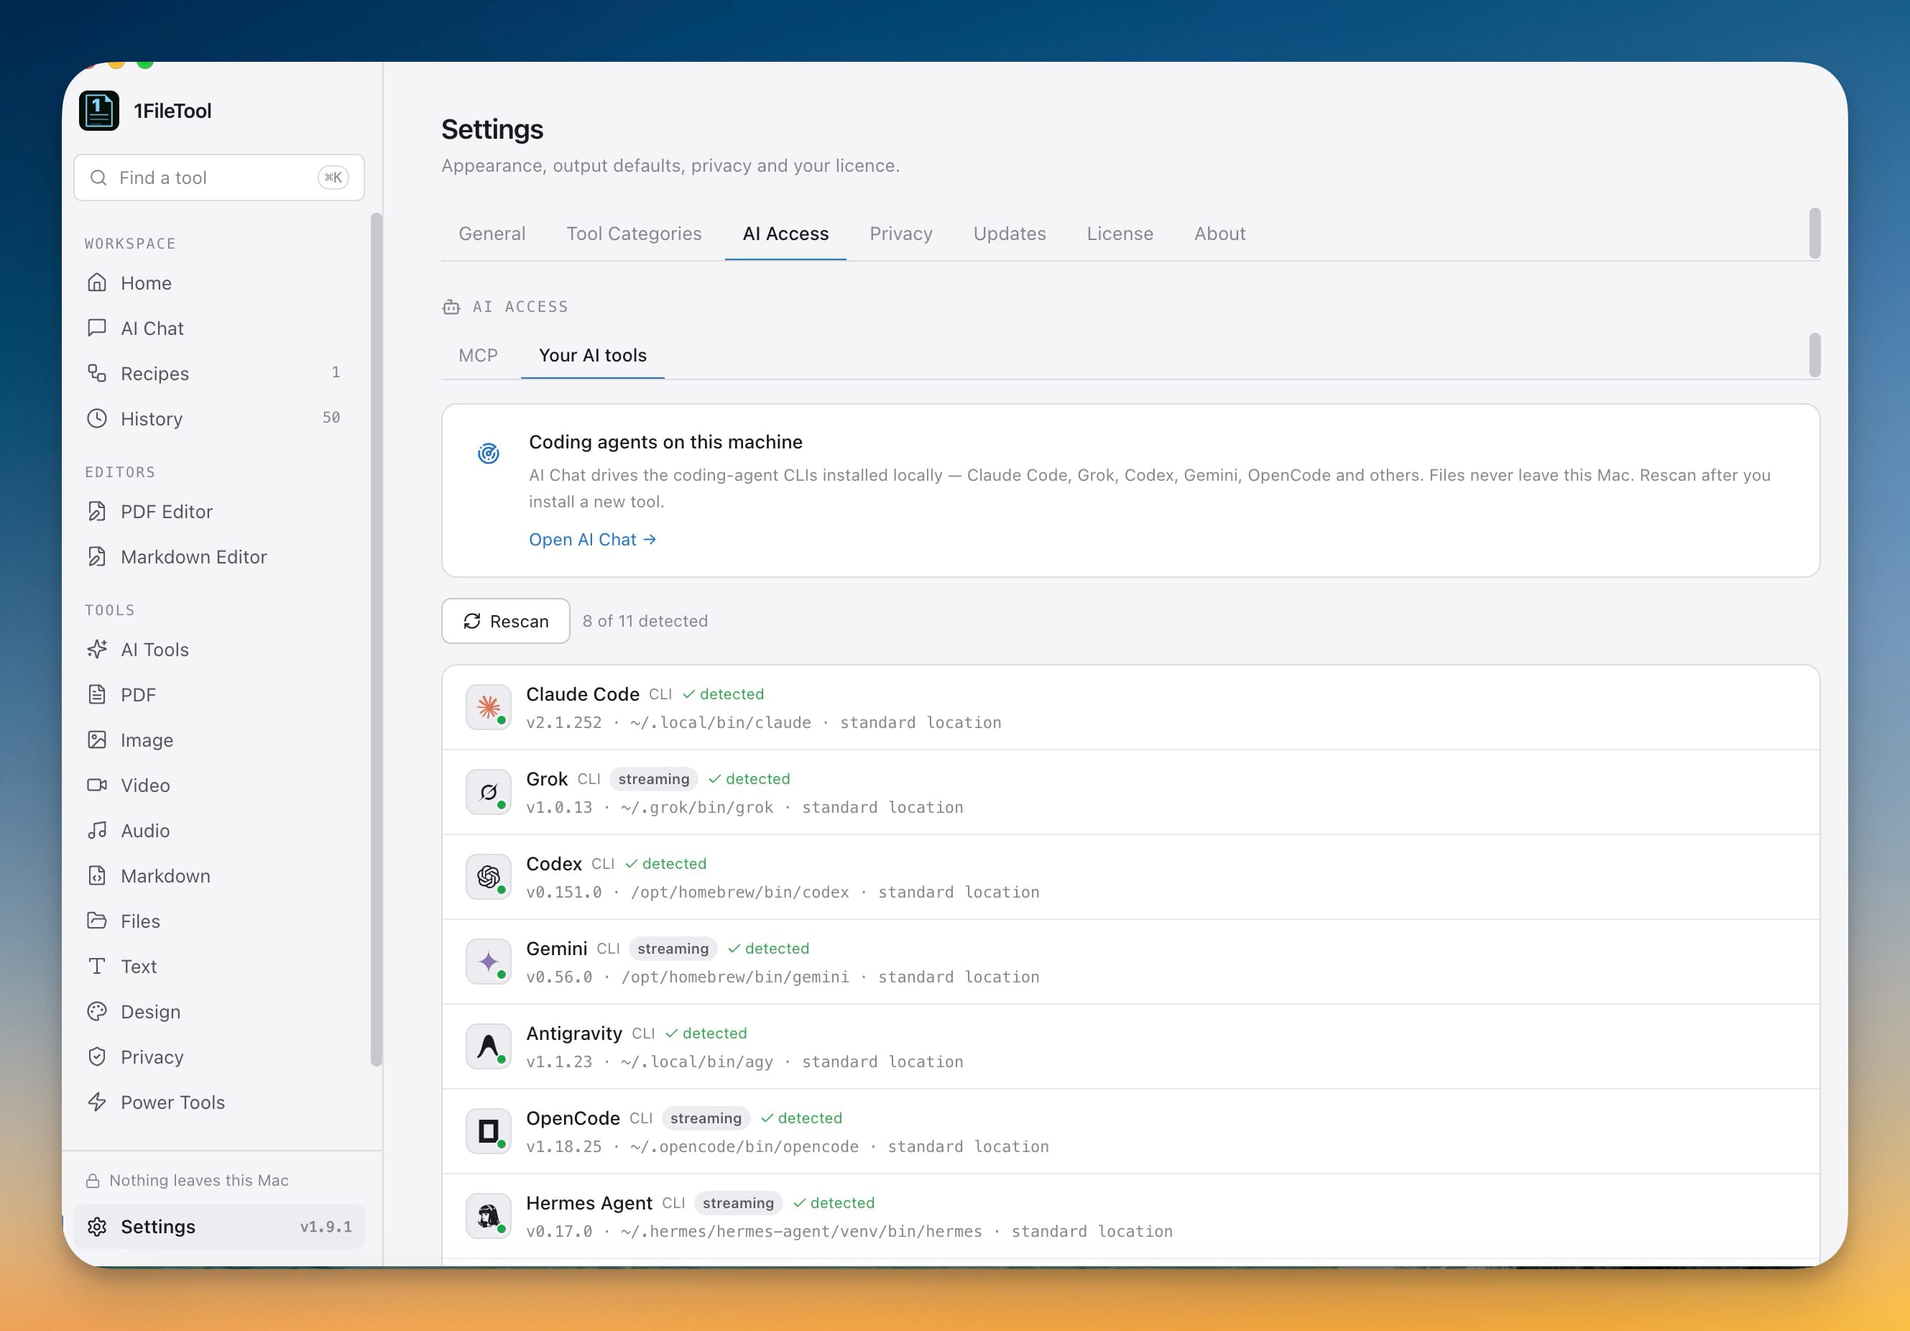Click the streaming badge on Hermes Agent
This screenshot has width=1910, height=1331.
pyautogui.click(x=738, y=1203)
